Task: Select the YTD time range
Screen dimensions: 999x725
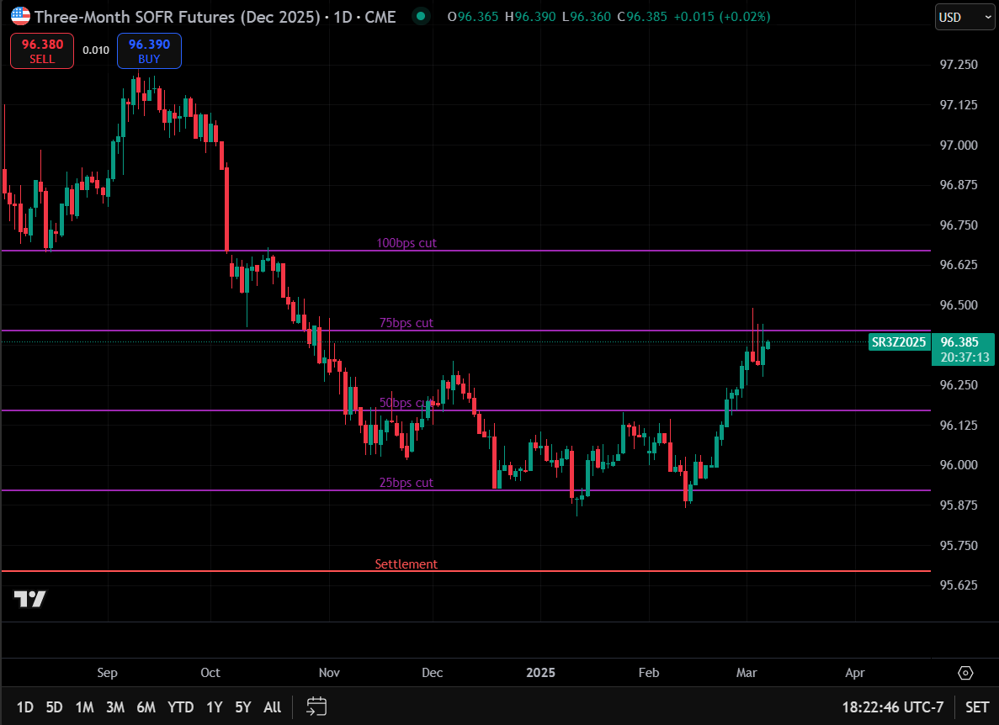Action: tap(180, 707)
